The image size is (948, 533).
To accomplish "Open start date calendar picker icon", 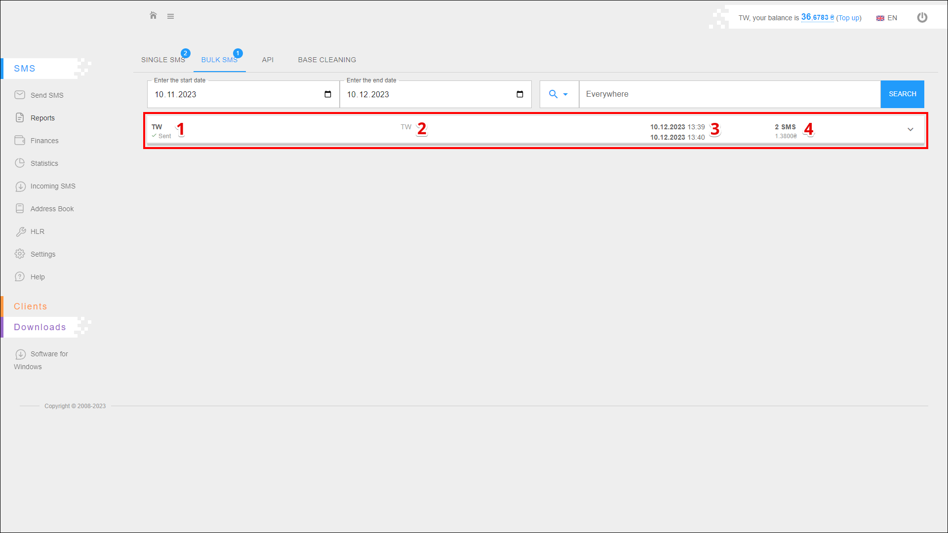I will [x=328, y=94].
